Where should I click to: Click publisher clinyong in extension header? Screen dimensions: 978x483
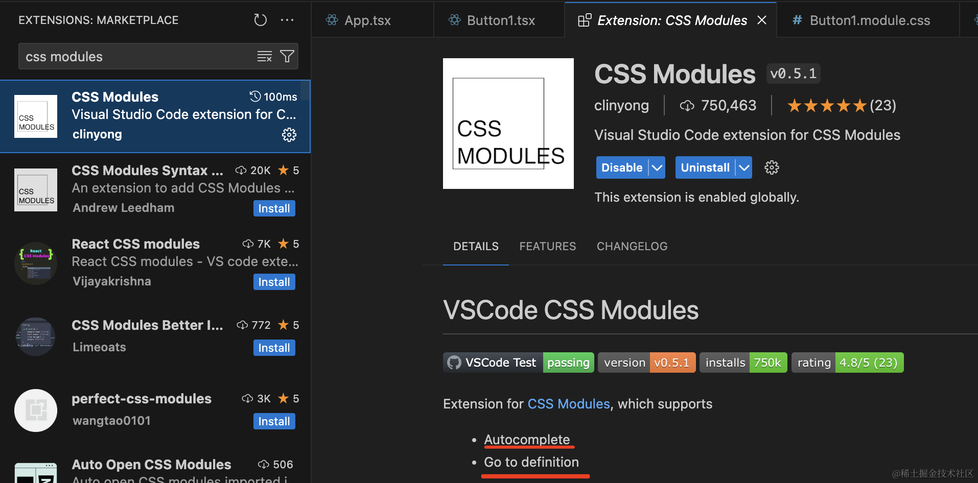(x=621, y=106)
